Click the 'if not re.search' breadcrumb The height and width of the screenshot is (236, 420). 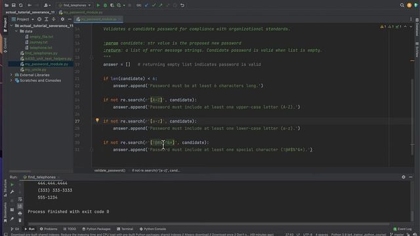click(x=156, y=170)
